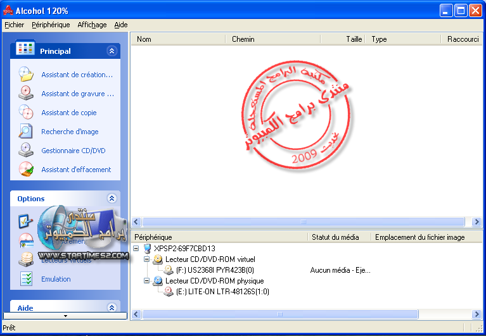Open the Affichage menu

coord(92,25)
